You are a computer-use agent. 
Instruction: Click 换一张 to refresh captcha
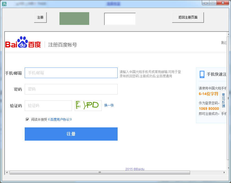point(109,105)
